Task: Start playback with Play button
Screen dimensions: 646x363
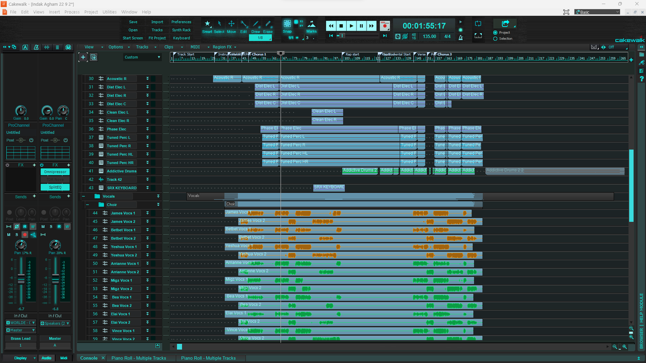Action: click(352, 25)
